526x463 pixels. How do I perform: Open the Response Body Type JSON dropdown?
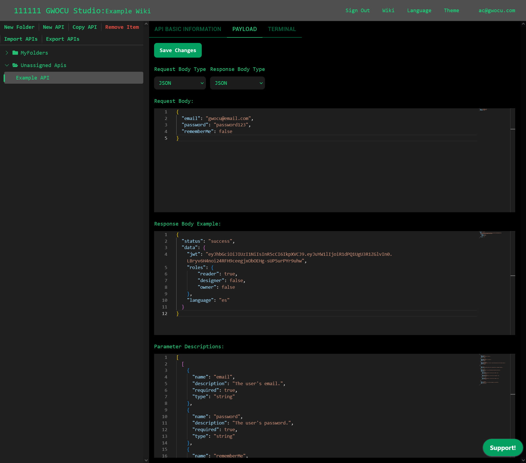click(x=237, y=83)
